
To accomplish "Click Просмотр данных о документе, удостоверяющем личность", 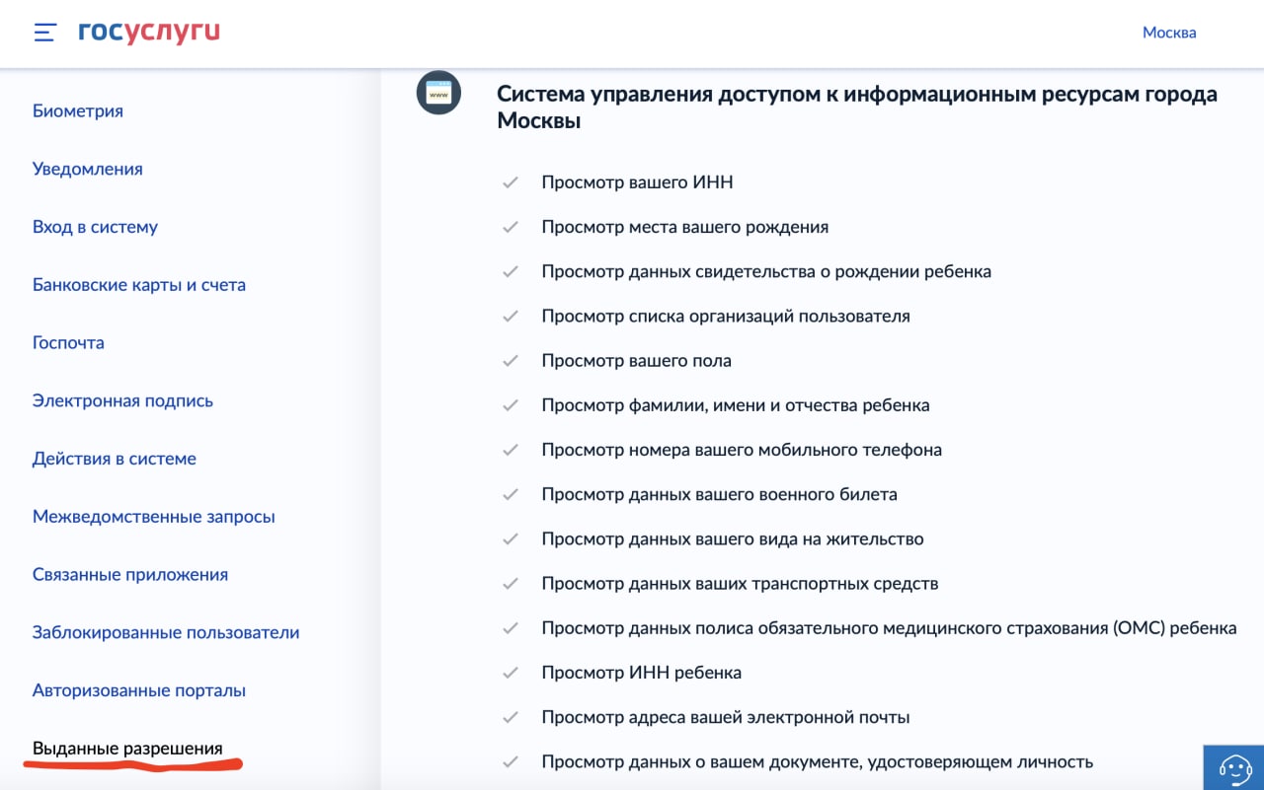I will coord(818,761).
